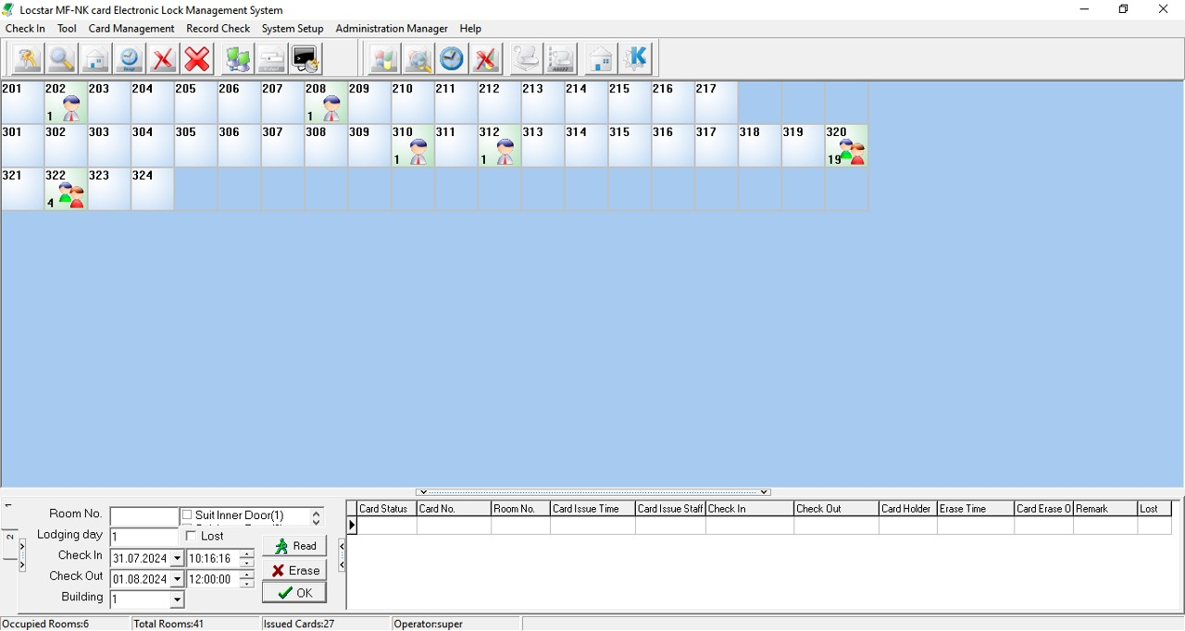Select room 322 with two guests

(x=66, y=190)
